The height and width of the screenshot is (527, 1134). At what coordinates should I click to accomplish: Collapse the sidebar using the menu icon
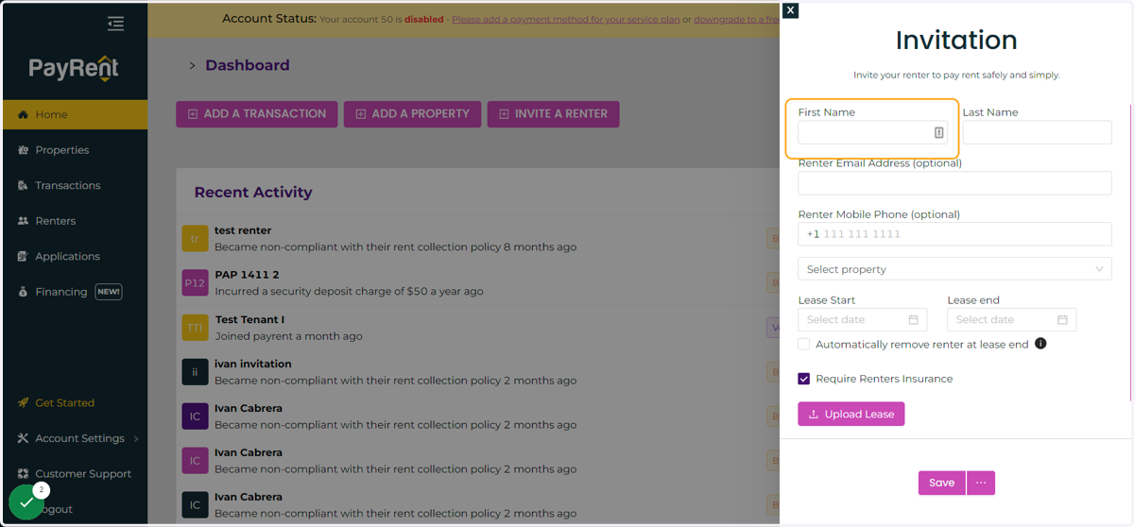point(115,24)
